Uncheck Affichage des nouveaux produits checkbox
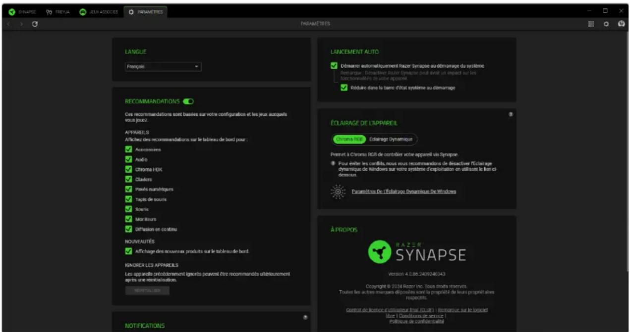 (128, 251)
